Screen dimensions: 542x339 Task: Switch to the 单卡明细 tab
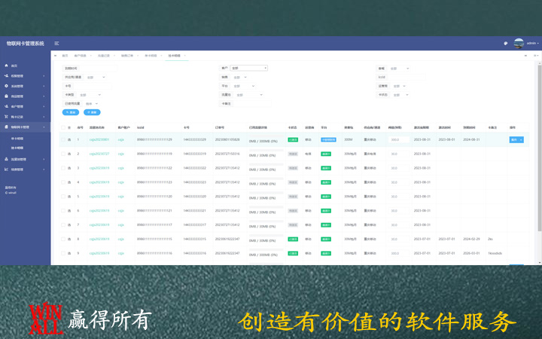151,56
